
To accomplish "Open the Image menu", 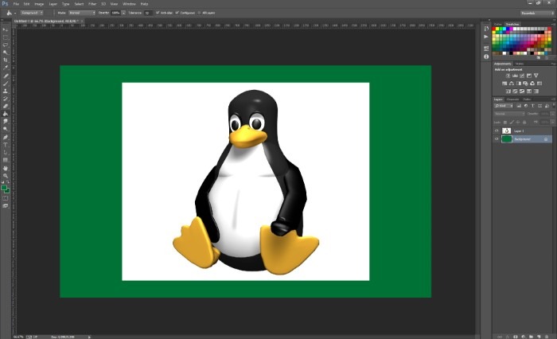I will point(39,4).
